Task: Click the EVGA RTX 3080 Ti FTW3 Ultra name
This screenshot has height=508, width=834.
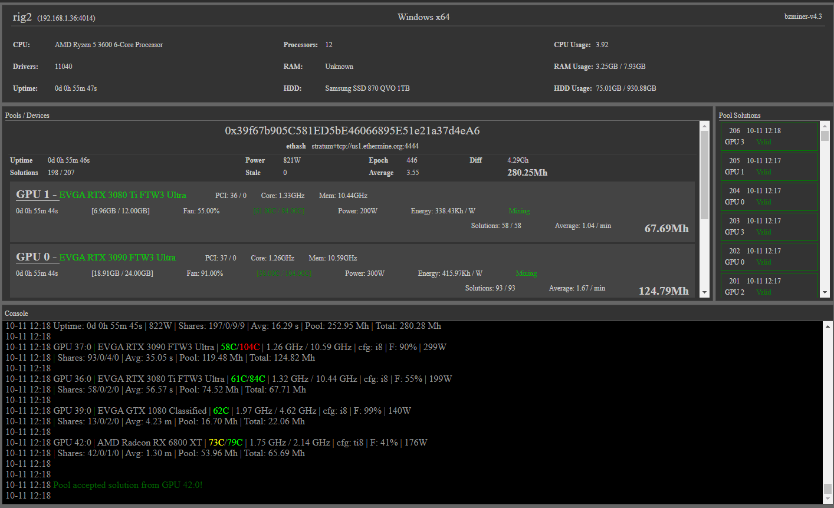Action: click(x=123, y=195)
